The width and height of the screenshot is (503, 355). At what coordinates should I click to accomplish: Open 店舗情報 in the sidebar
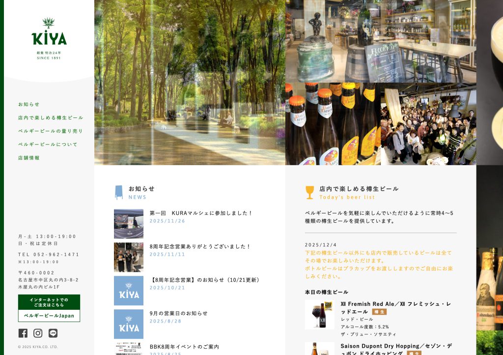coord(29,158)
